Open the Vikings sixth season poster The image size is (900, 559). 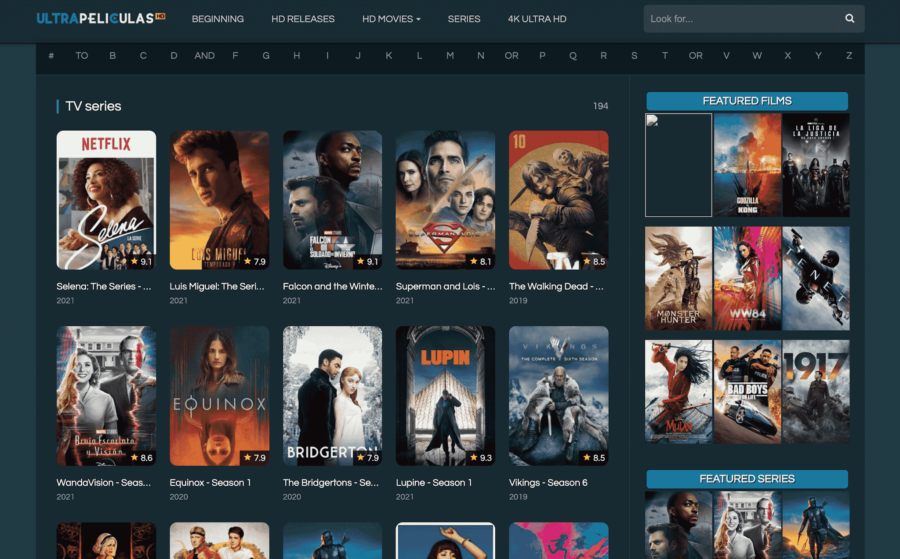pos(559,396)
